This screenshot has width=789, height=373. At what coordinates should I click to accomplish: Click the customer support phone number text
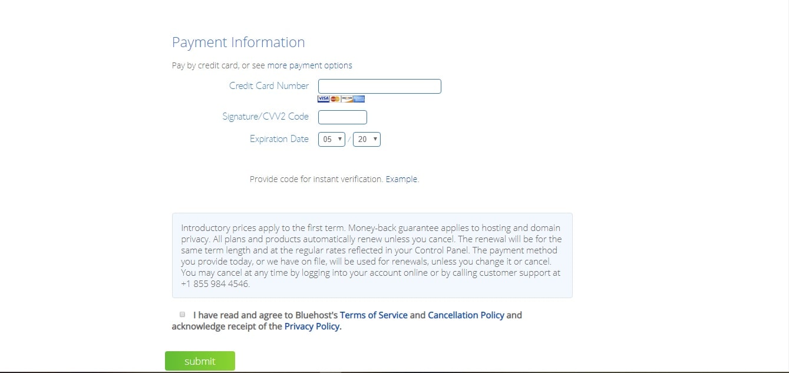click(x=215, y=284)
